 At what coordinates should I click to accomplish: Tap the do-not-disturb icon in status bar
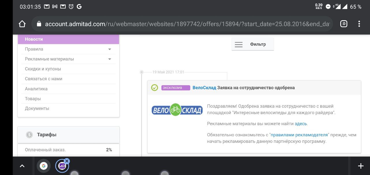328,6
